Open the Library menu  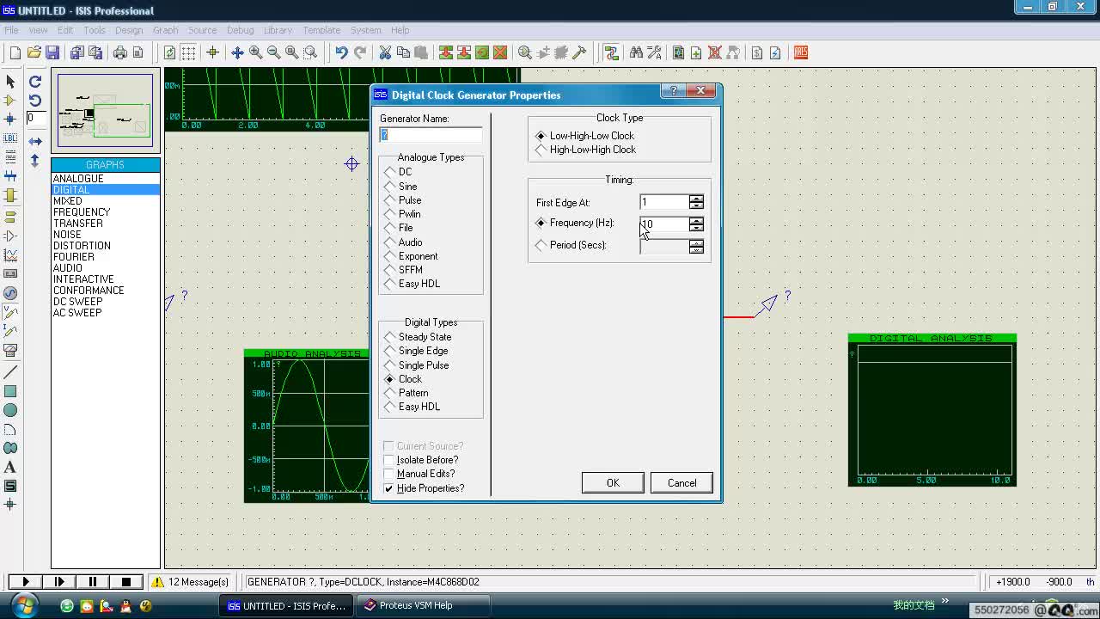(x=278, y=30)
